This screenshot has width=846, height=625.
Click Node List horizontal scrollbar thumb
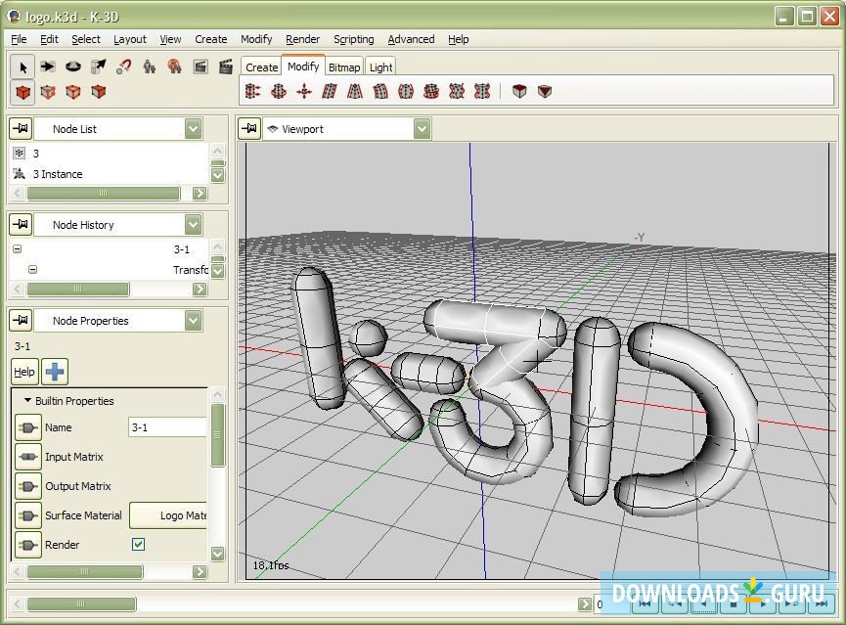click(104, 194)
